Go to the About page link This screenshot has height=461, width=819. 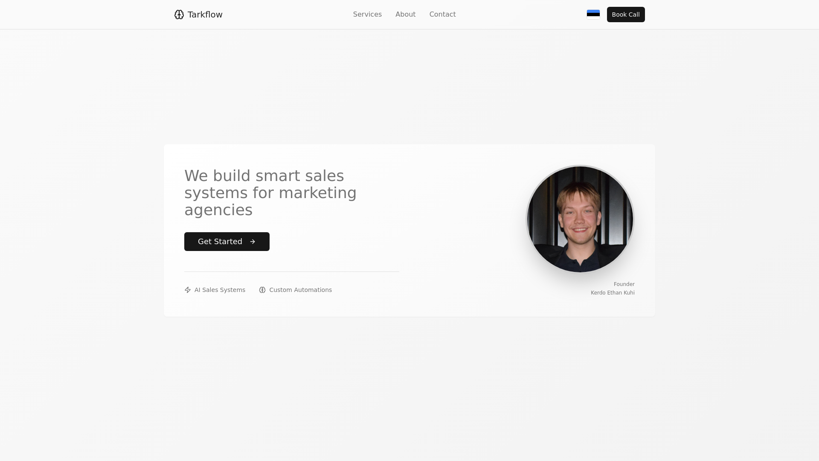point(405,15)
